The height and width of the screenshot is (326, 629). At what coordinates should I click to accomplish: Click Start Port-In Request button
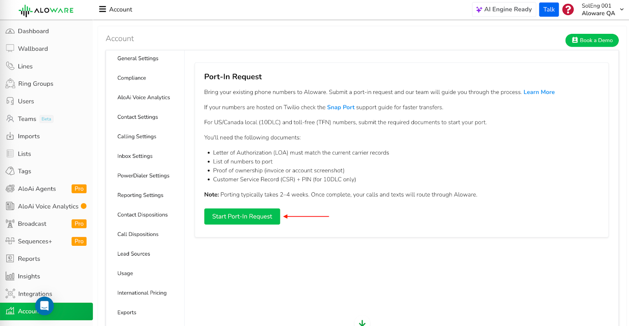242,216
